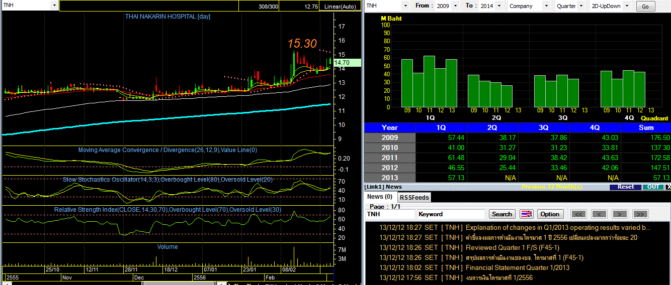Click the Linear(Auto) scale button
The image size is (671, 285).
pos(340,7)
